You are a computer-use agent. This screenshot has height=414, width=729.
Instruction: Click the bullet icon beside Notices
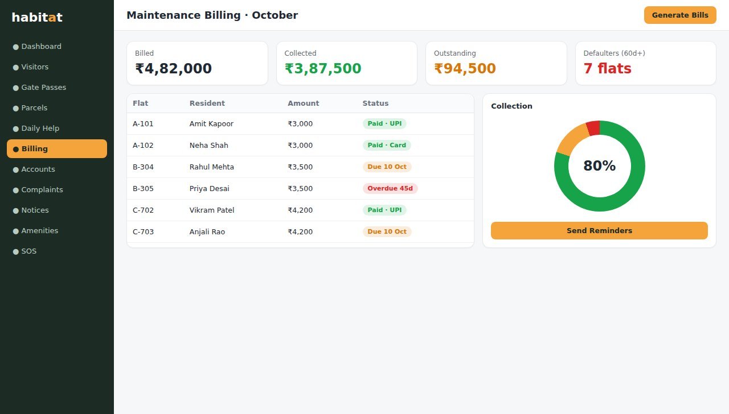coord(16,210)
